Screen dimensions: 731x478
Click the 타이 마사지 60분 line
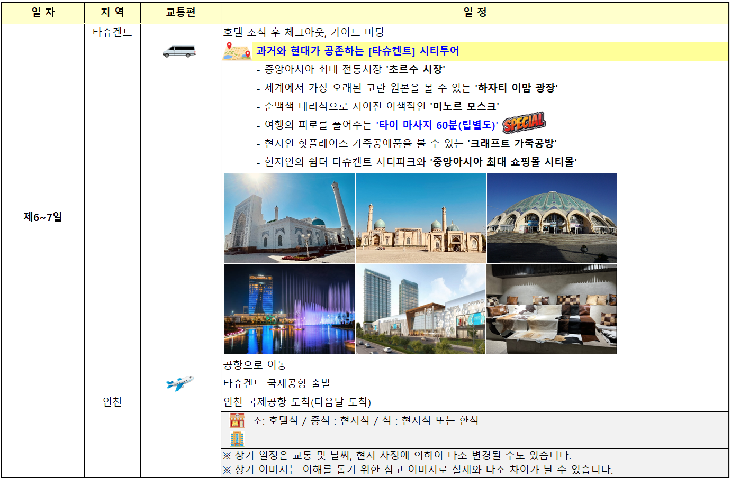click(x=377, y=125)
